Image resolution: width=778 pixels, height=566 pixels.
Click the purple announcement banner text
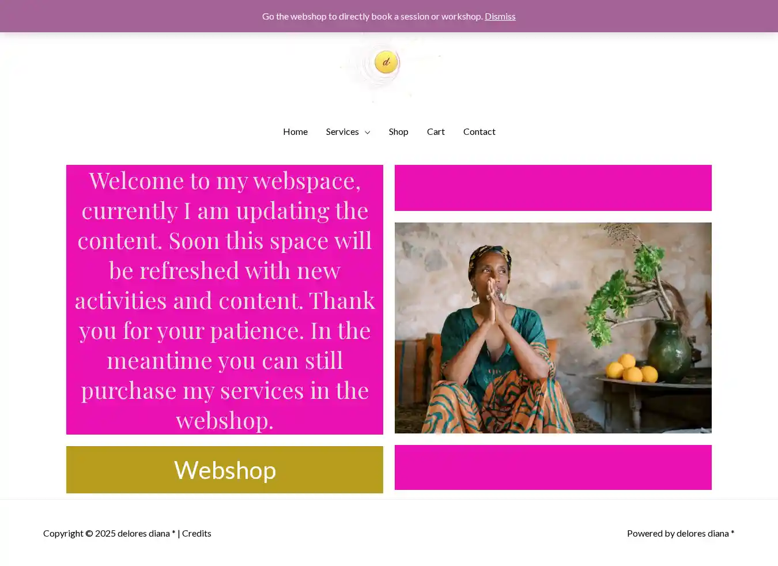[x=372, y=16]
